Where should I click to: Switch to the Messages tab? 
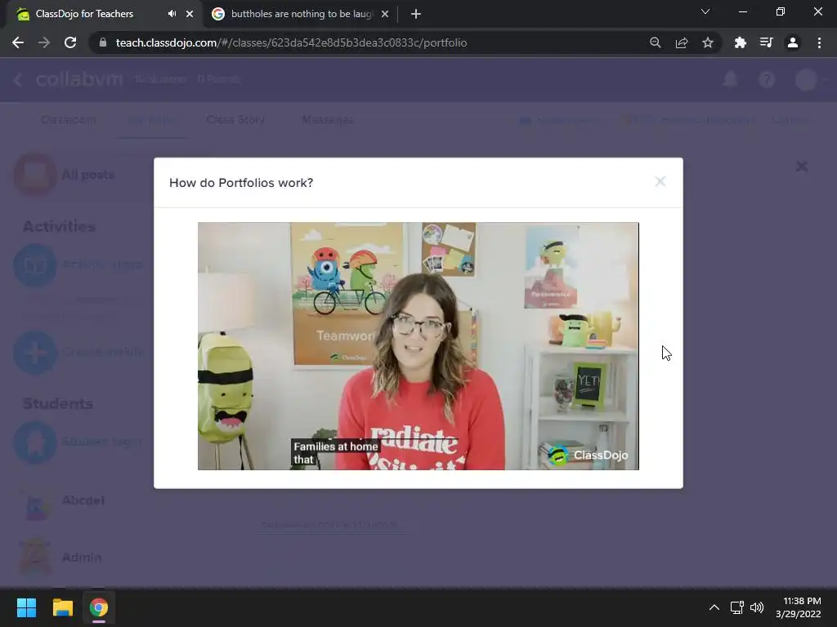point(327,119)
